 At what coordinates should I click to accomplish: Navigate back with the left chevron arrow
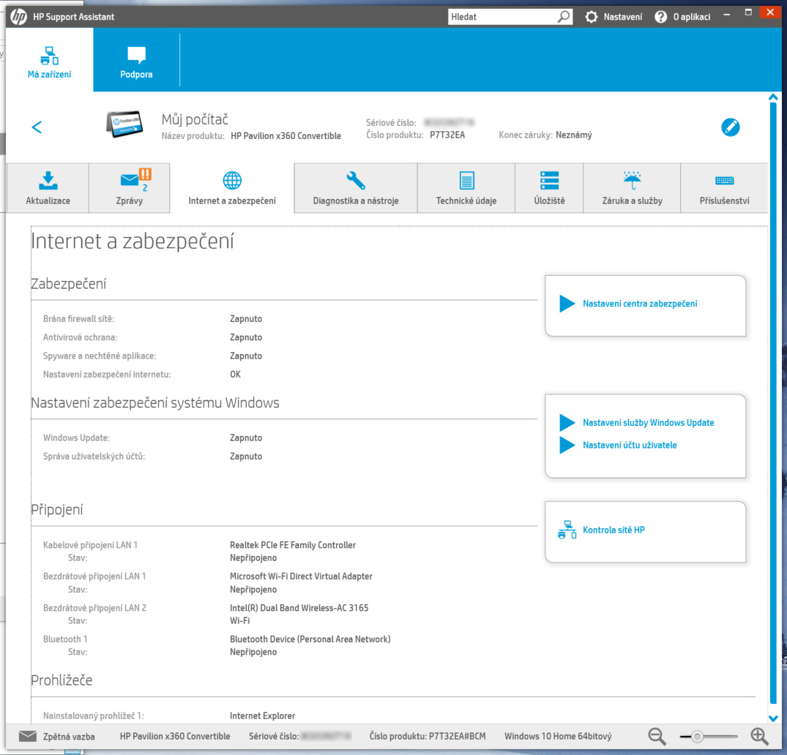click(x=37, y=127)
